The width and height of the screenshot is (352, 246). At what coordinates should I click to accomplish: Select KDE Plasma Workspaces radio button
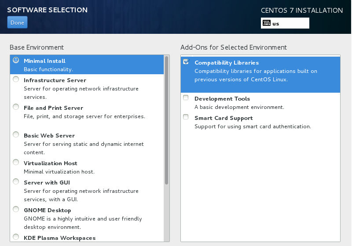[16, 237]
